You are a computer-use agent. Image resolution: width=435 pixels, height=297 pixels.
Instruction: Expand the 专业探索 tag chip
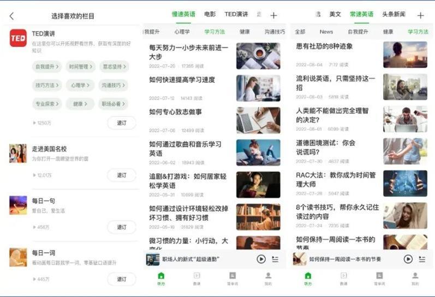47,104
